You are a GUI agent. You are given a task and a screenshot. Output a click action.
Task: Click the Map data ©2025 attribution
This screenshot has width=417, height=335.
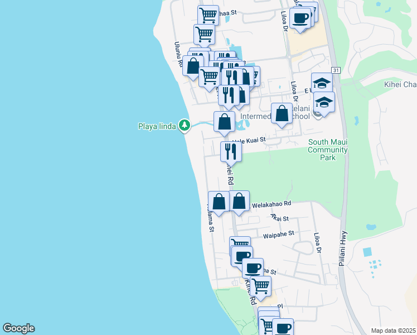(x=394, y=331)
